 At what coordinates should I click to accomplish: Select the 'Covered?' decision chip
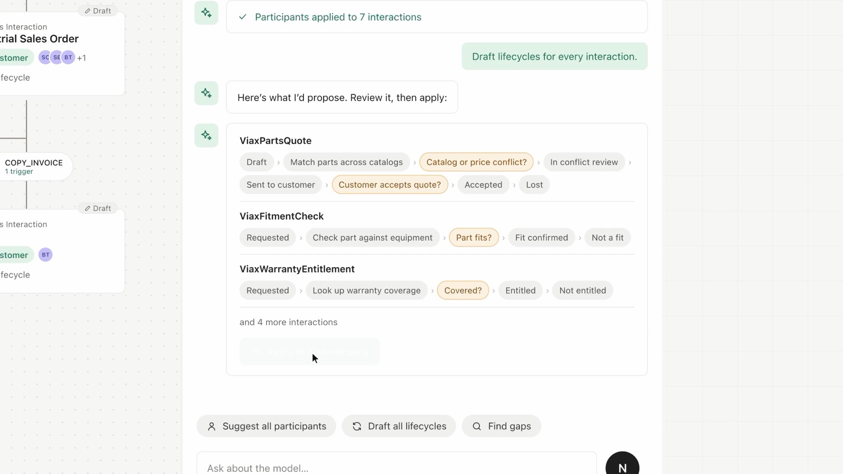coord(463,291)
